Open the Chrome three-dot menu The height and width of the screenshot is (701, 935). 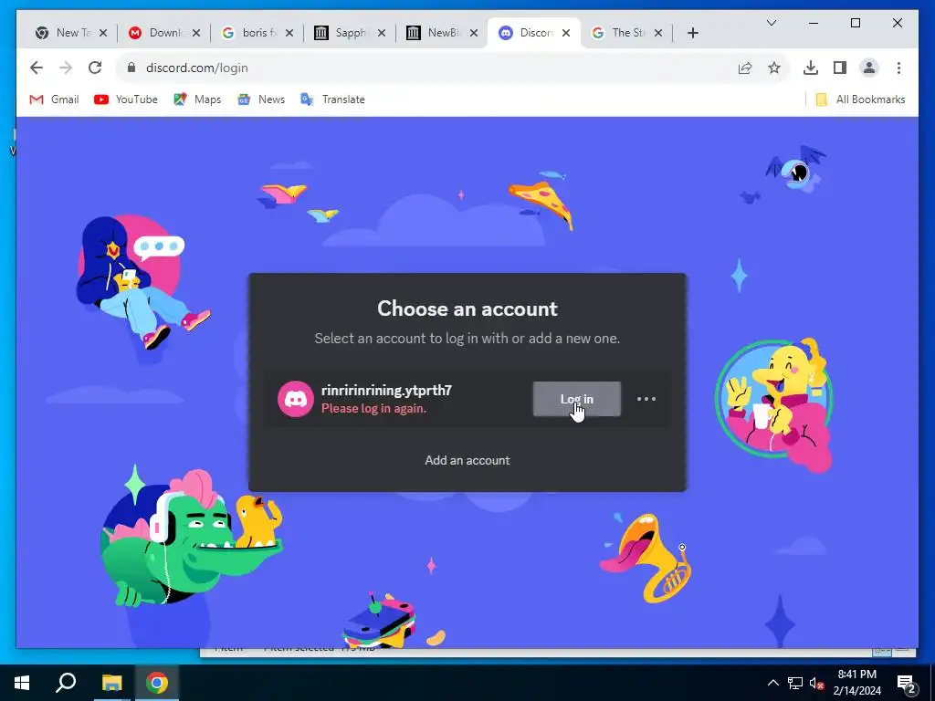point(898,68)
